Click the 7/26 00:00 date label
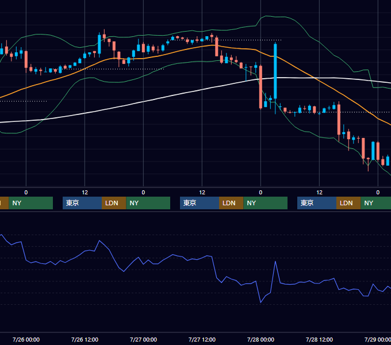This screenshot has width=391, height=345. (x=26, y=339)
